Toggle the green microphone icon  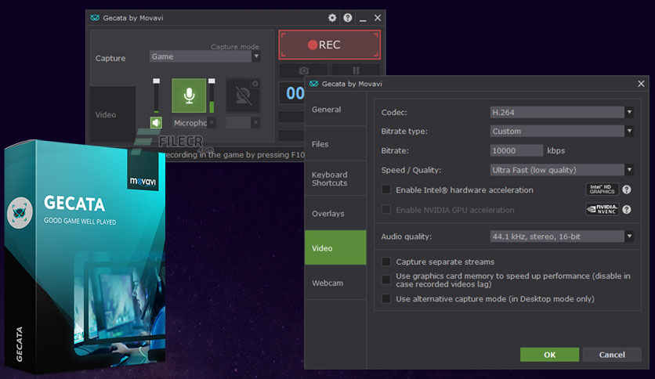(x=189, y=96)
